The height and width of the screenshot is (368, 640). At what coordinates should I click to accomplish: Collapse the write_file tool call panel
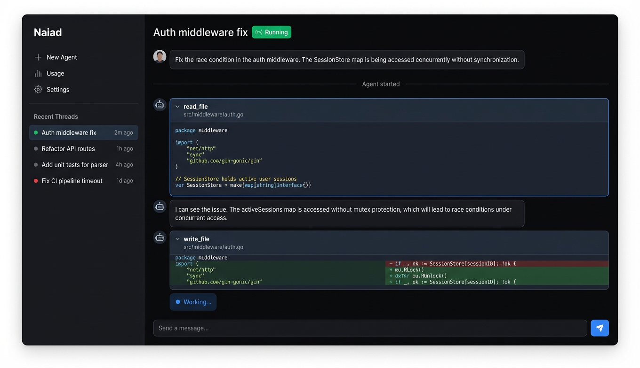point(177,239)
